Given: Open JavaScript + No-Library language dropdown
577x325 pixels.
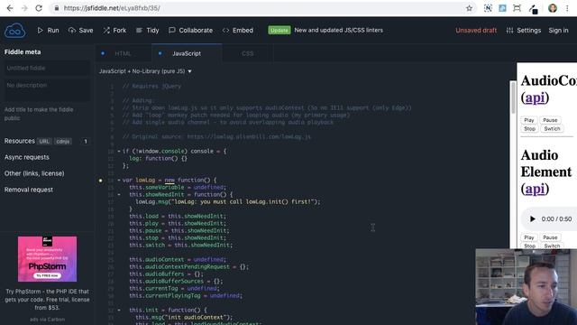Looking at the screenshot, I should tap(145, 71).
